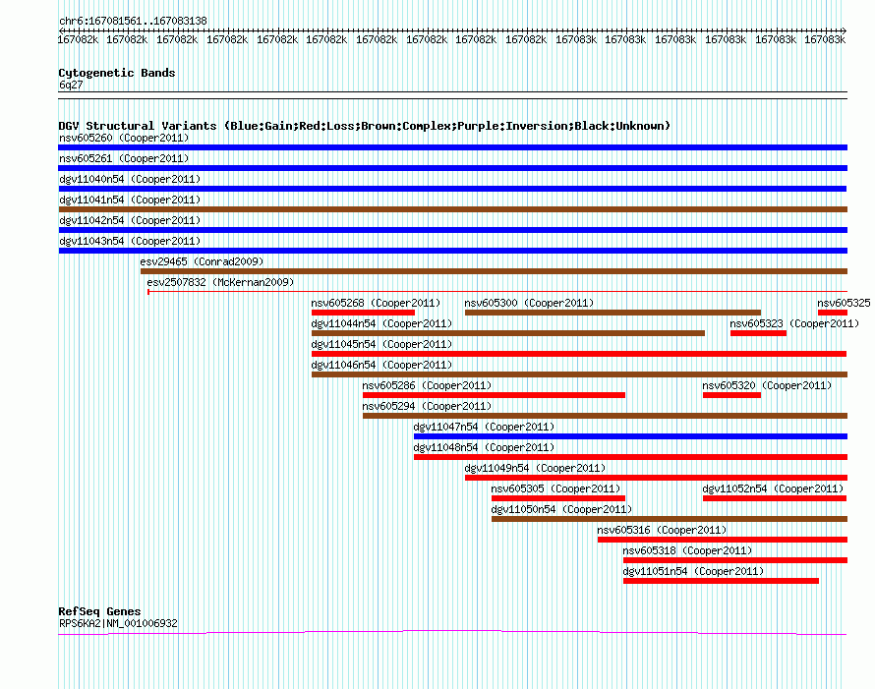The image size is (875, 689).
Task: Open the dgv11040n54 (Cooper2011) variant label
Action: (130, 179)
